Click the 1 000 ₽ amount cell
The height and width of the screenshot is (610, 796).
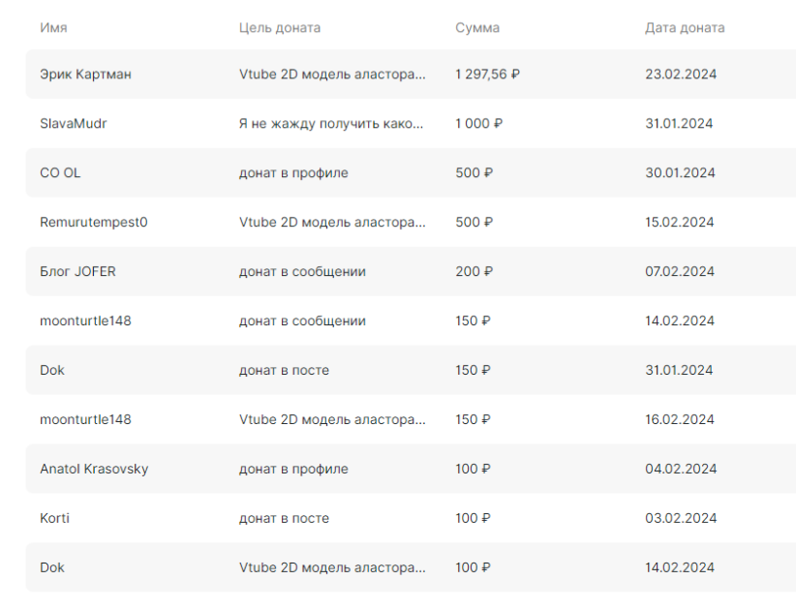pos(478,123)
